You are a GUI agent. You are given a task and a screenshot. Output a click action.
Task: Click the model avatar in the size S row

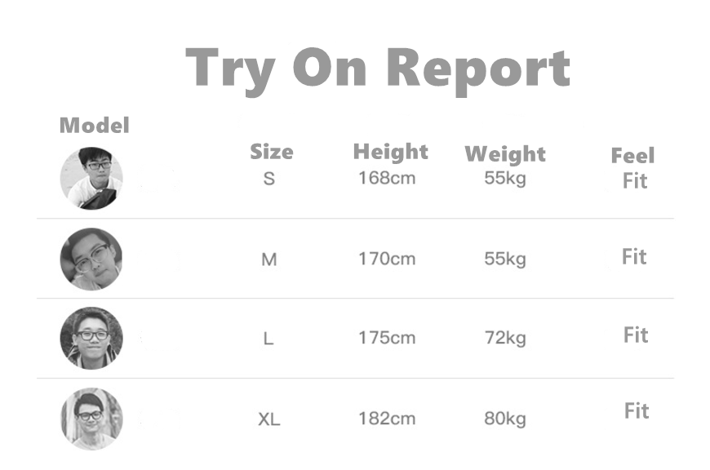[x=91, y=178]
